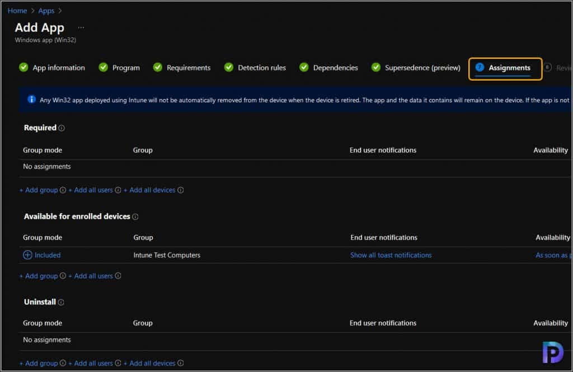Click Add group under Uninstall section
The height and width of the screenshot is (372, 573).
coord(39,363)
